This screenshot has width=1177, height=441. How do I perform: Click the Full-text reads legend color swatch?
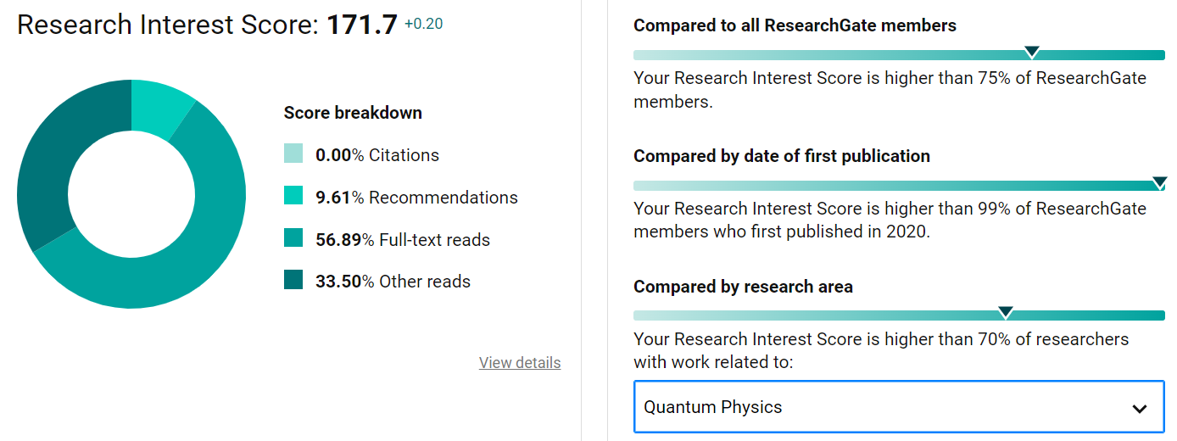[x=293, y=239]
